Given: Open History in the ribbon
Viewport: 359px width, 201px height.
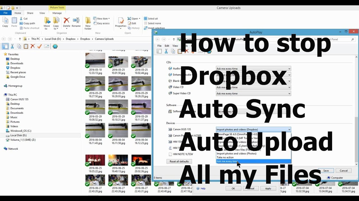Looking at the screenshot, I should tap(134, 28).
